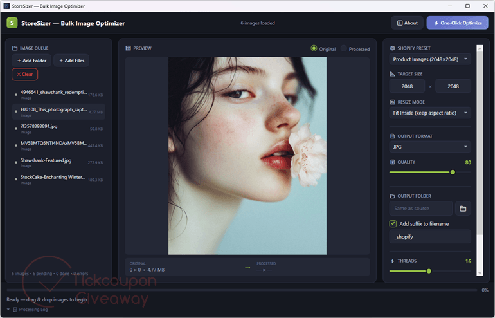Screen dimensions: 495x318
Task: Click the Same as source output folder field
Action: point(421,209)
